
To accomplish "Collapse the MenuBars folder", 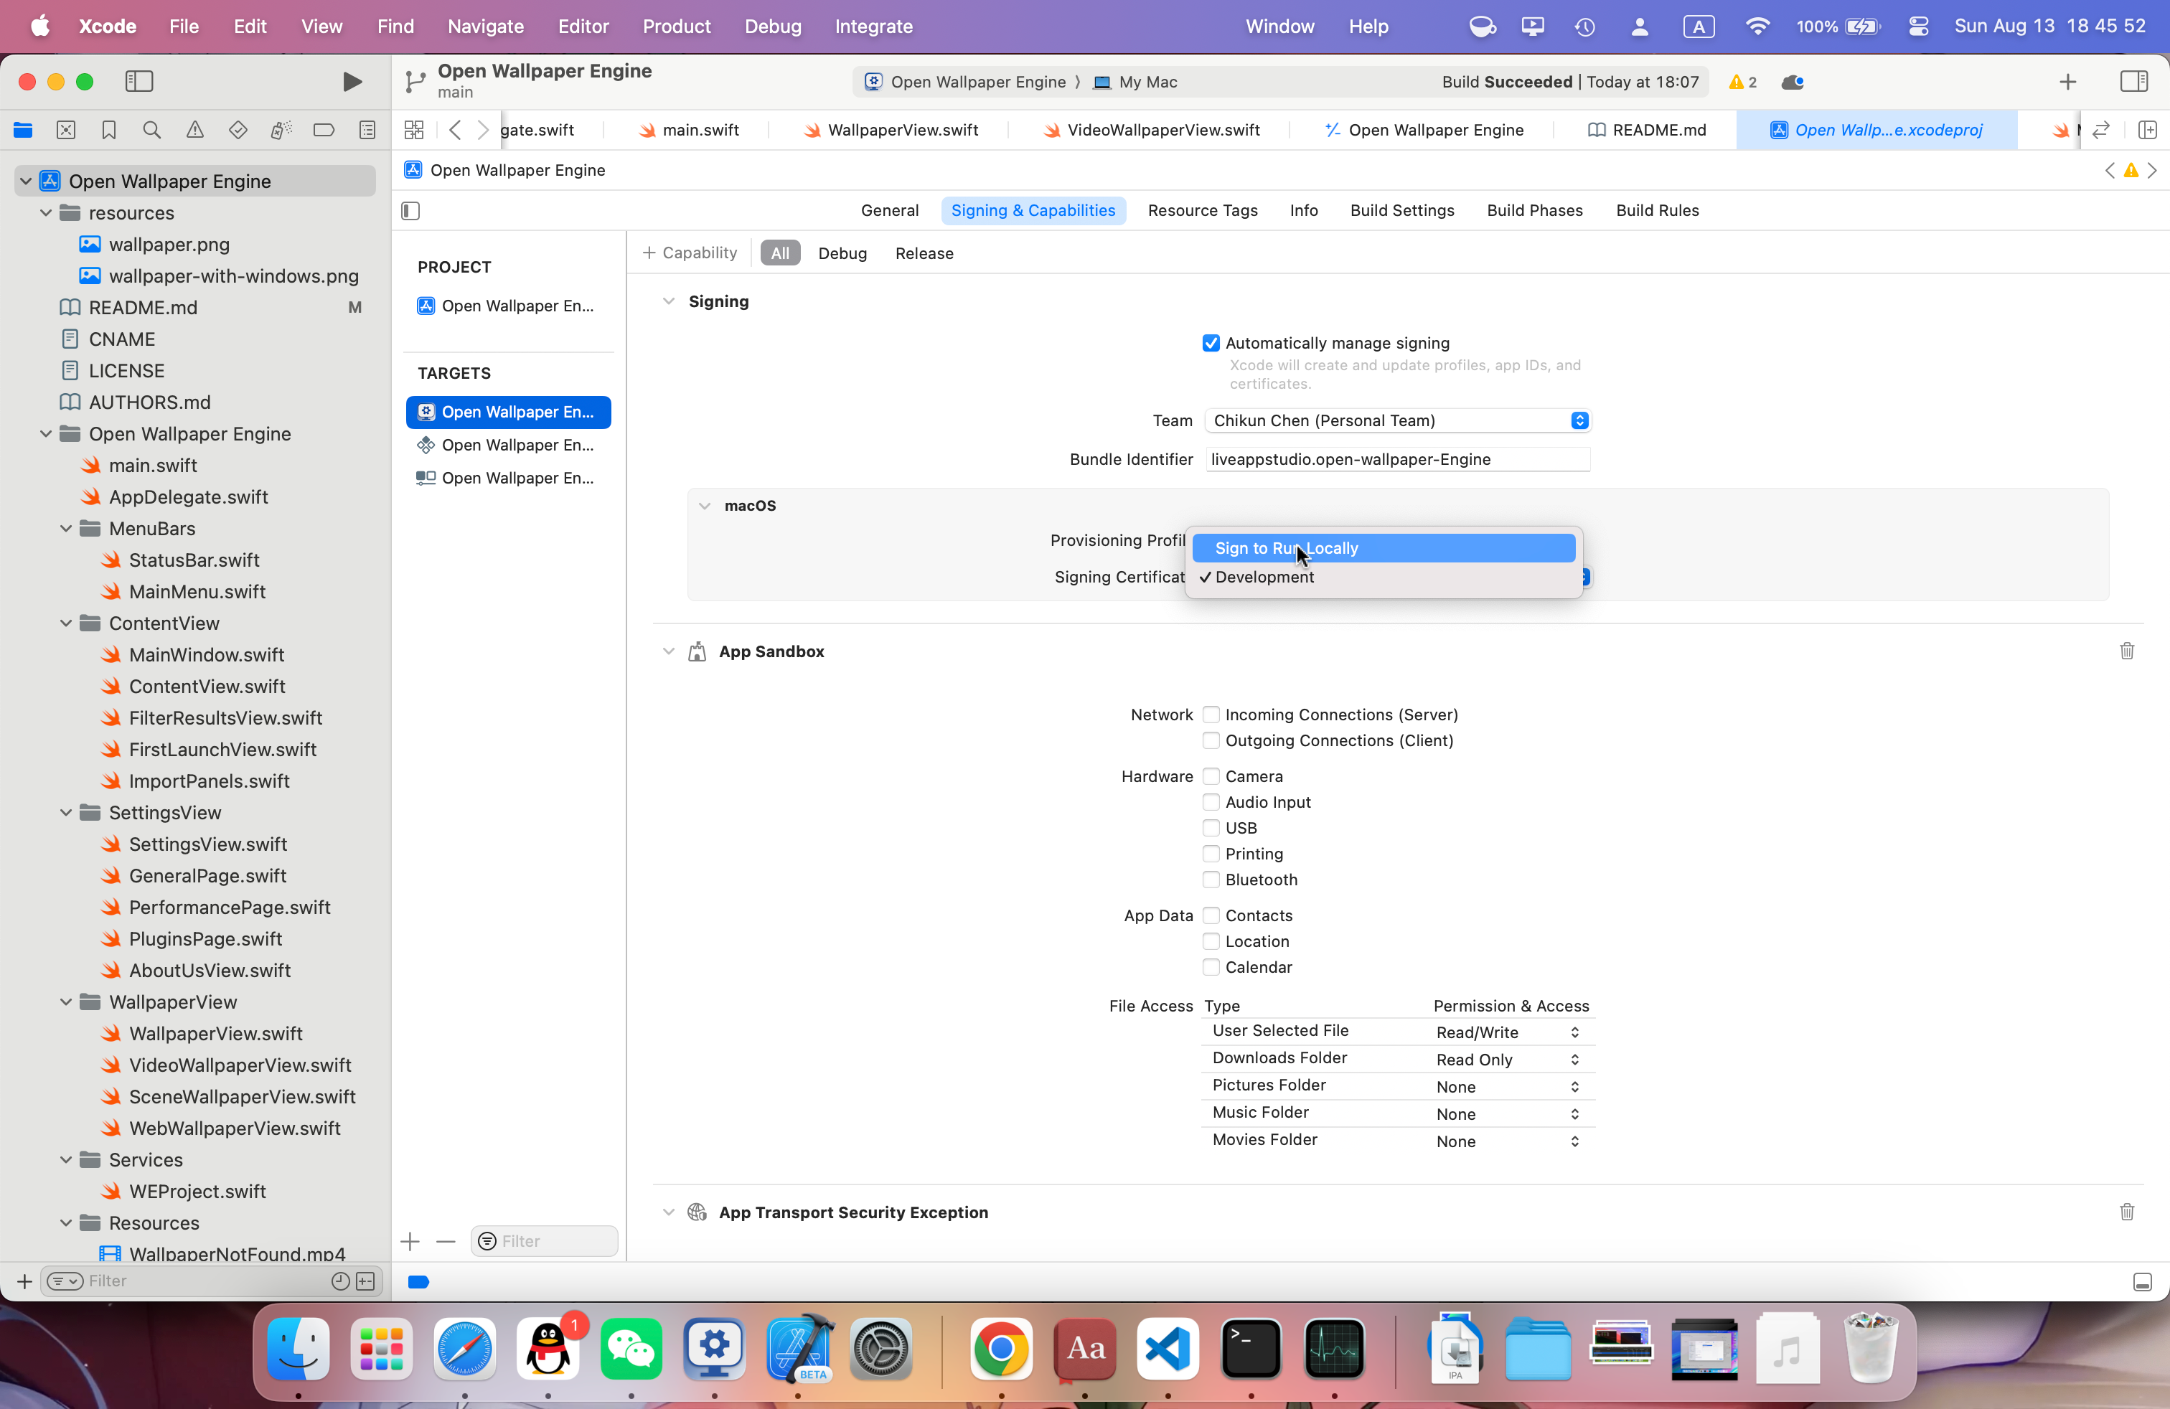I will pos(65,529).
